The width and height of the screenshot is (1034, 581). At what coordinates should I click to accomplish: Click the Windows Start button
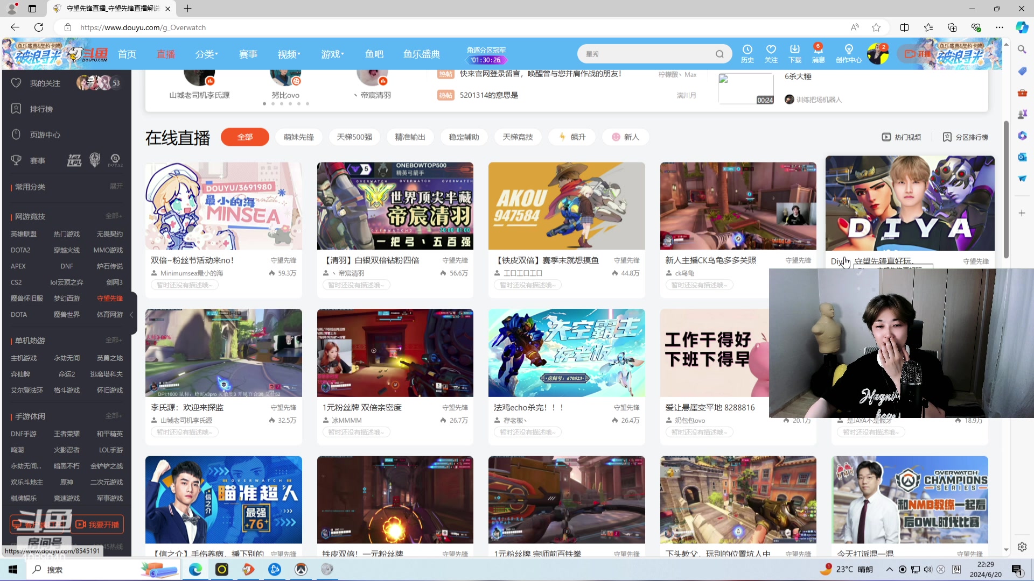click(13, 569)
